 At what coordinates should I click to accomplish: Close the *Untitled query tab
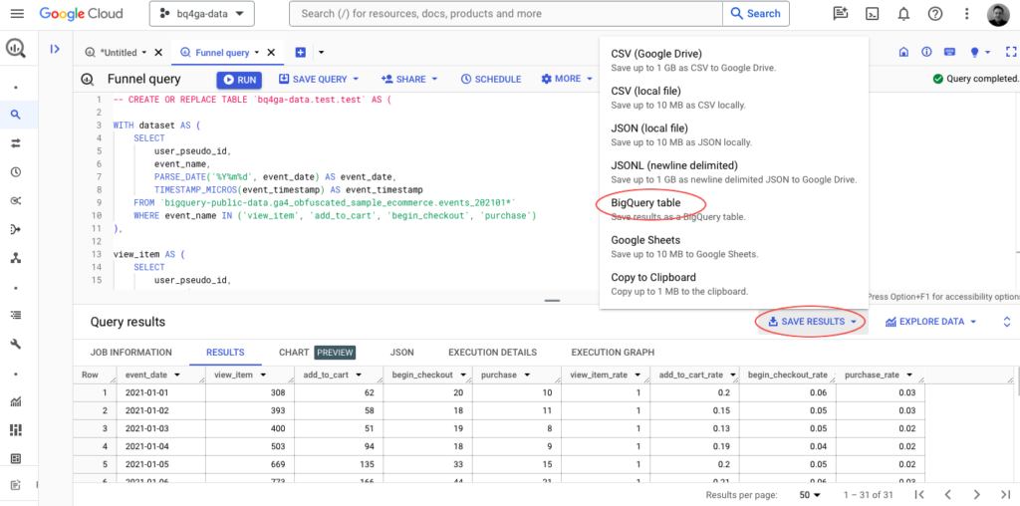pyautogui.click(x=158, y=53)
